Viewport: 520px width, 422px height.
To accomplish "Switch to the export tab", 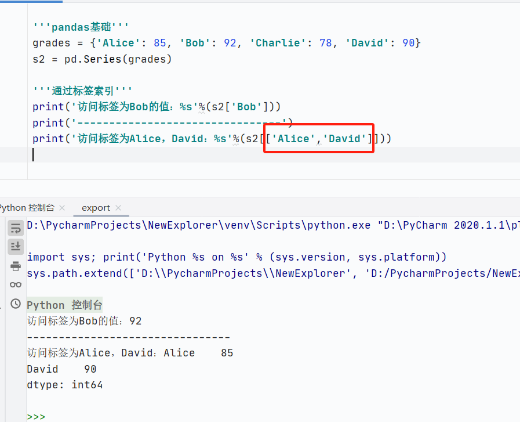I will [x=96, y=208].
